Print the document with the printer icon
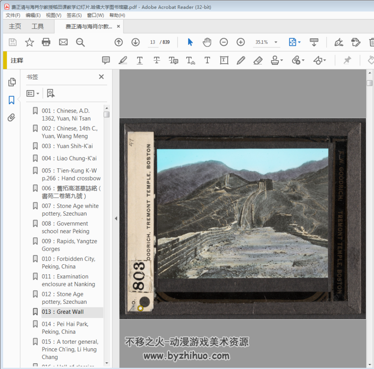This screenshot has width=374, height=369. tap(46, 42)
